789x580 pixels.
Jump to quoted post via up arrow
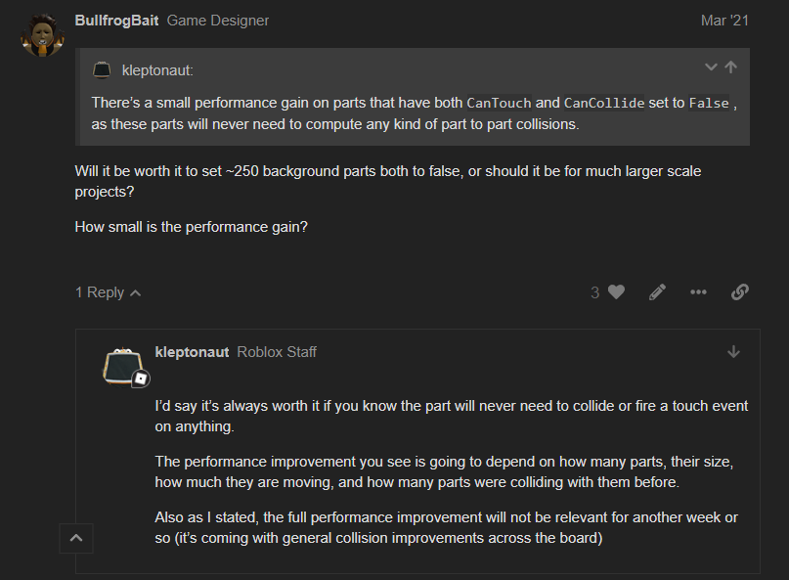coord(730,67)
